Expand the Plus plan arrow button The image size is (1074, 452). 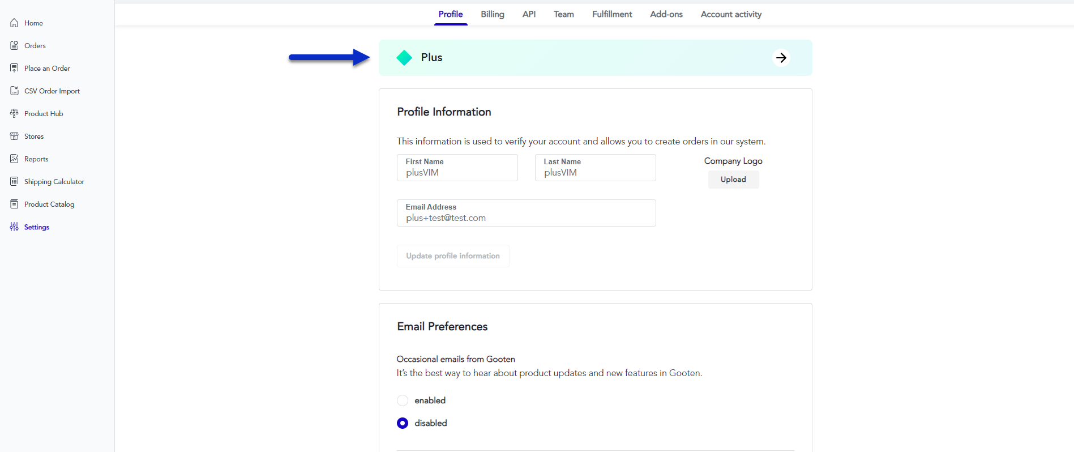(x=781, y=58)
